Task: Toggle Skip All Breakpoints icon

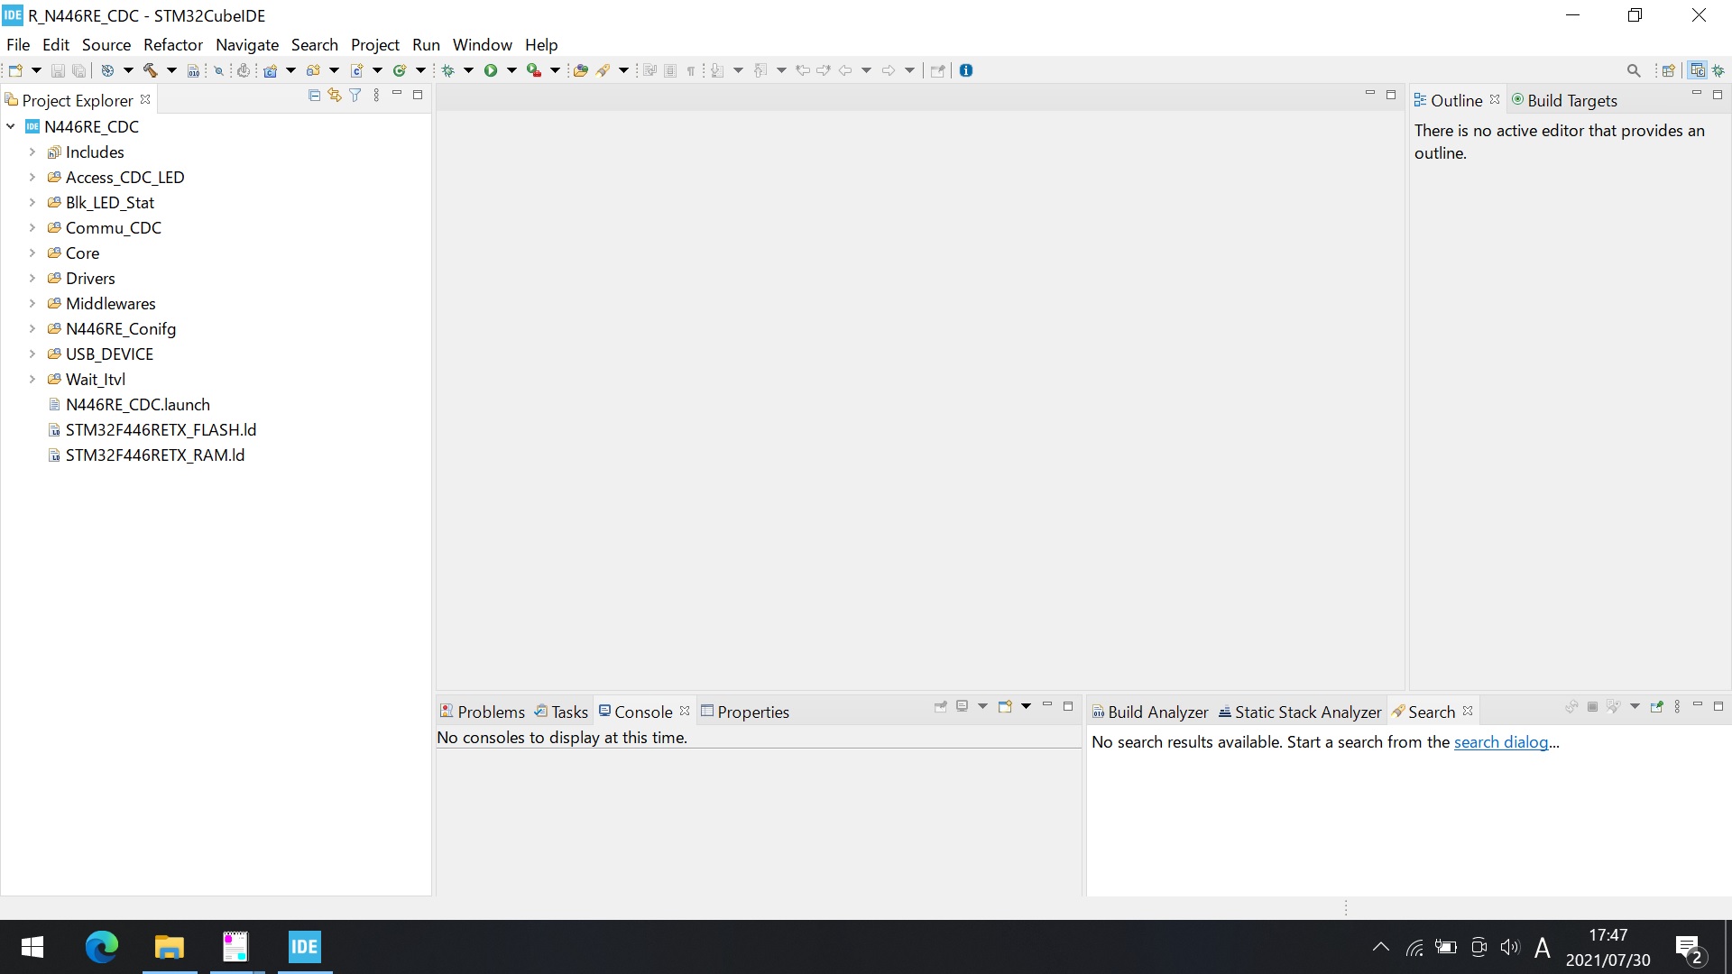Action: [x=218, y=70]
